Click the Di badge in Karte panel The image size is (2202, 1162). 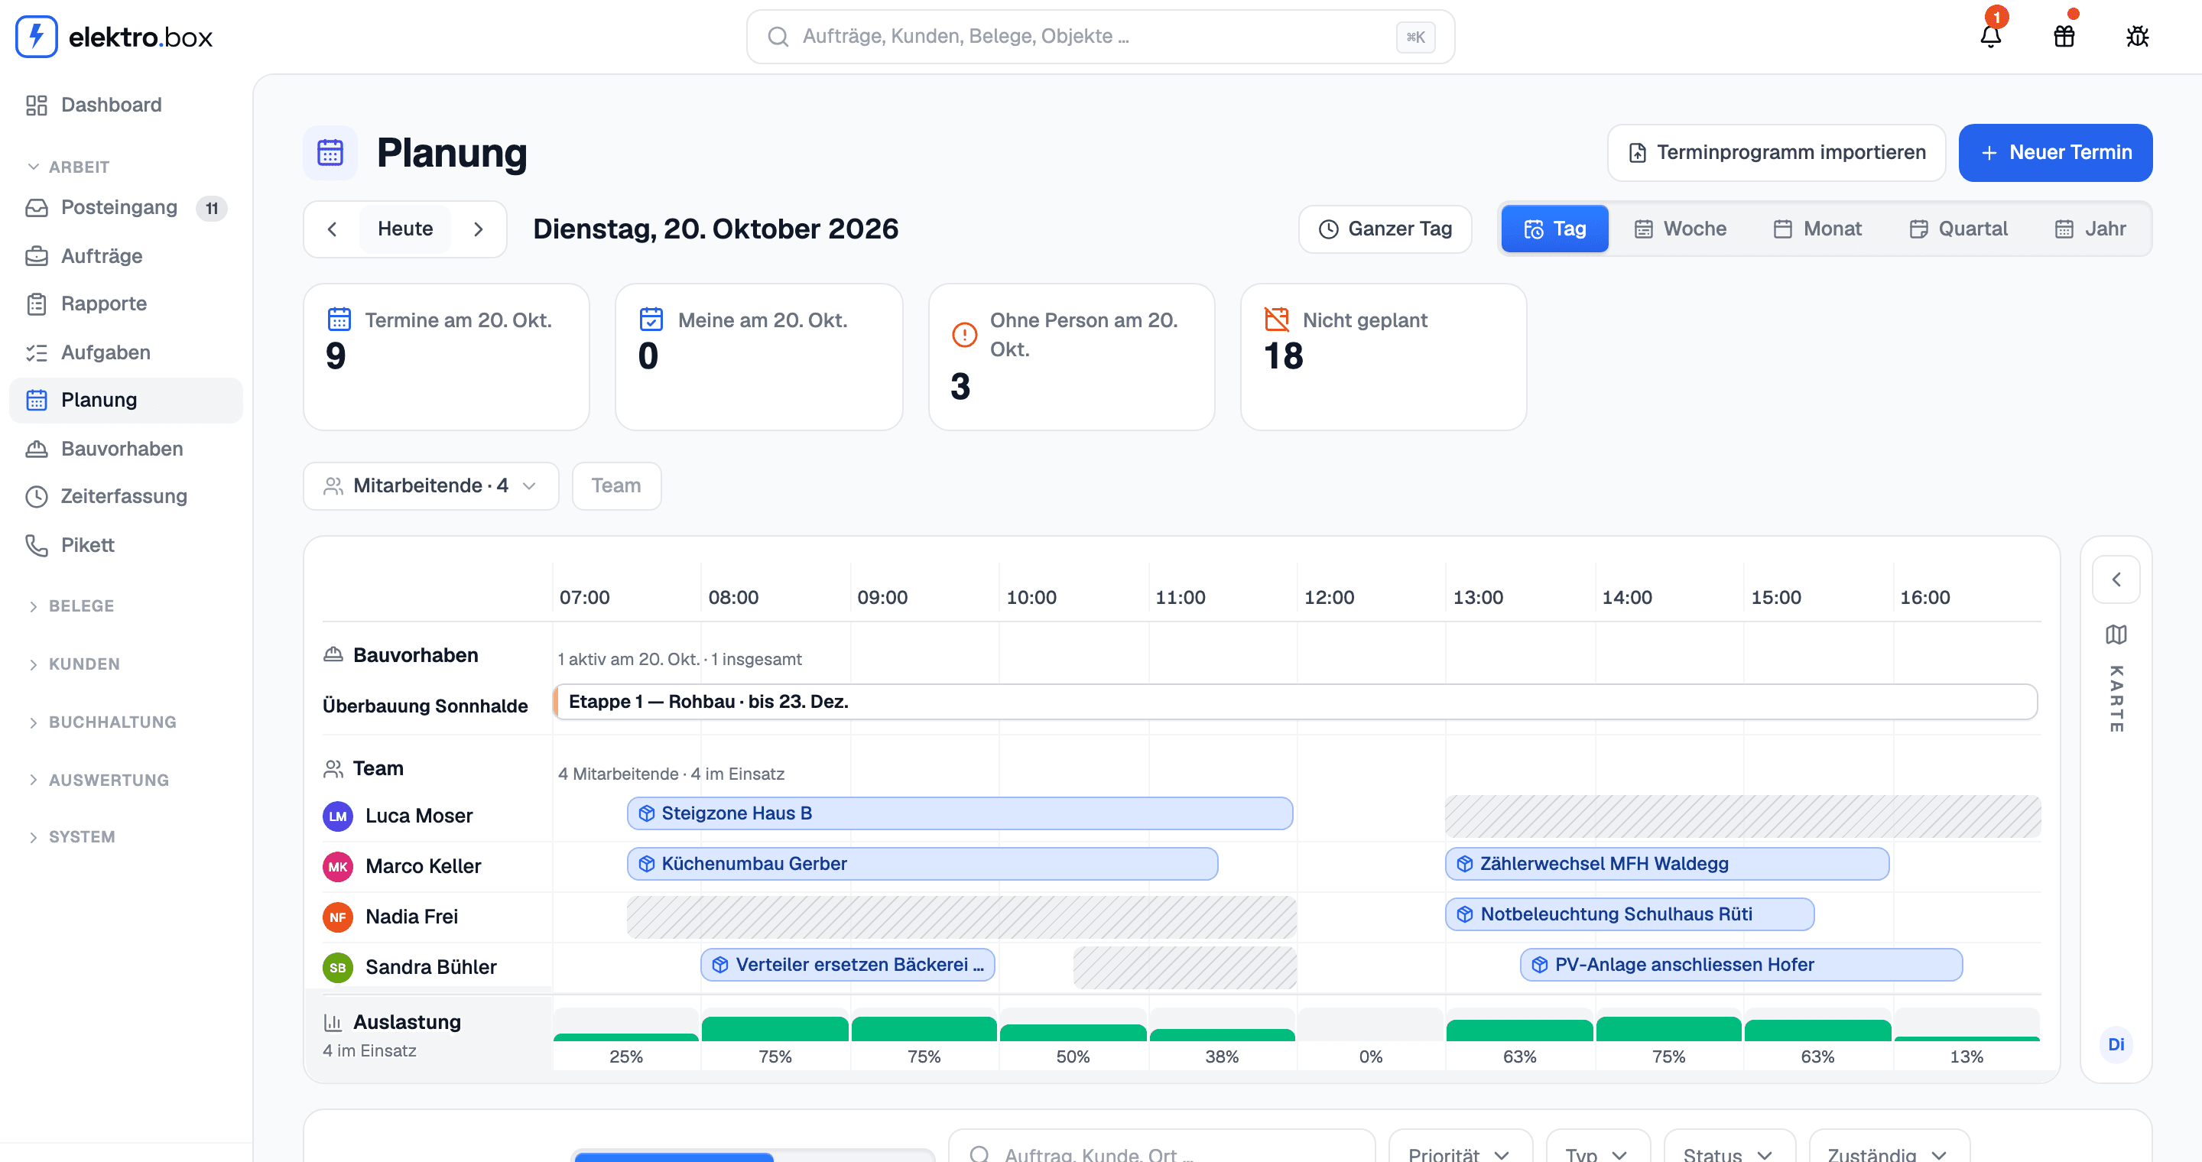point(2116,1044)
